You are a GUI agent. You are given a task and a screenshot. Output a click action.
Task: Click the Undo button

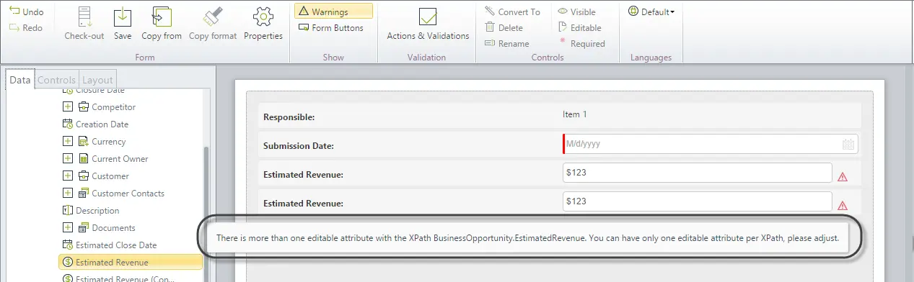[x=27, y=12]
